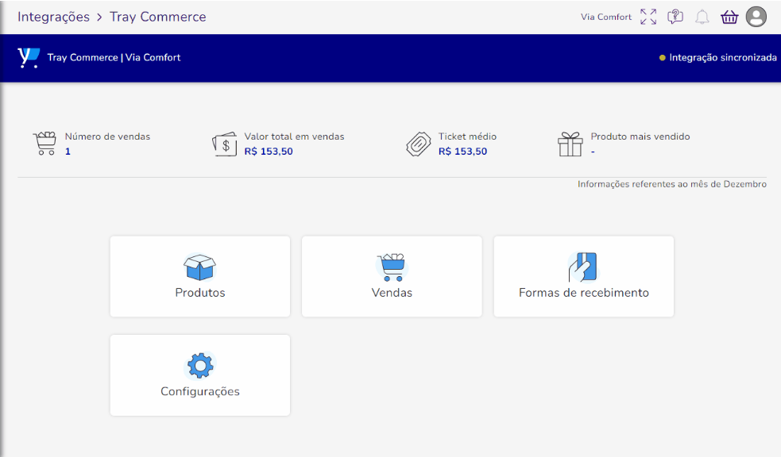Click the shopping cart icon for Vendas
Image resolution: width=781 pixels, height=457 pixels.
point(392,267)
